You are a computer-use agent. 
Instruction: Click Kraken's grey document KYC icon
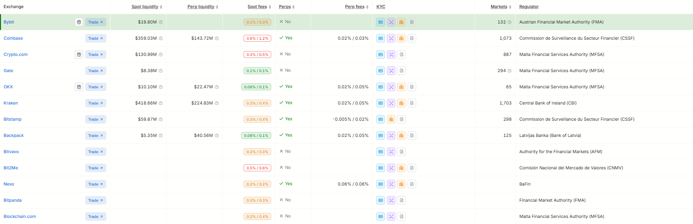(x=412, y=103)
